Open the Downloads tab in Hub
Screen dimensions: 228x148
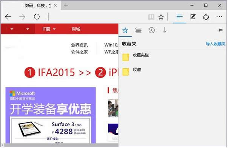(165, 31)
